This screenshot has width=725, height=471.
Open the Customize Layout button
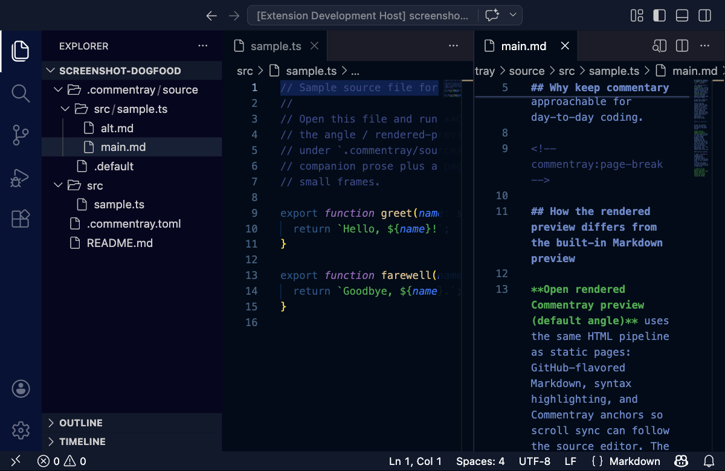[637, 16]
